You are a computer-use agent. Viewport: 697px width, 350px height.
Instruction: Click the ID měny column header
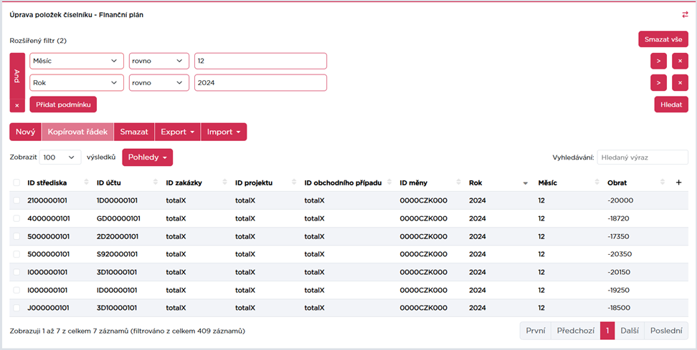[x=413, y=183]
